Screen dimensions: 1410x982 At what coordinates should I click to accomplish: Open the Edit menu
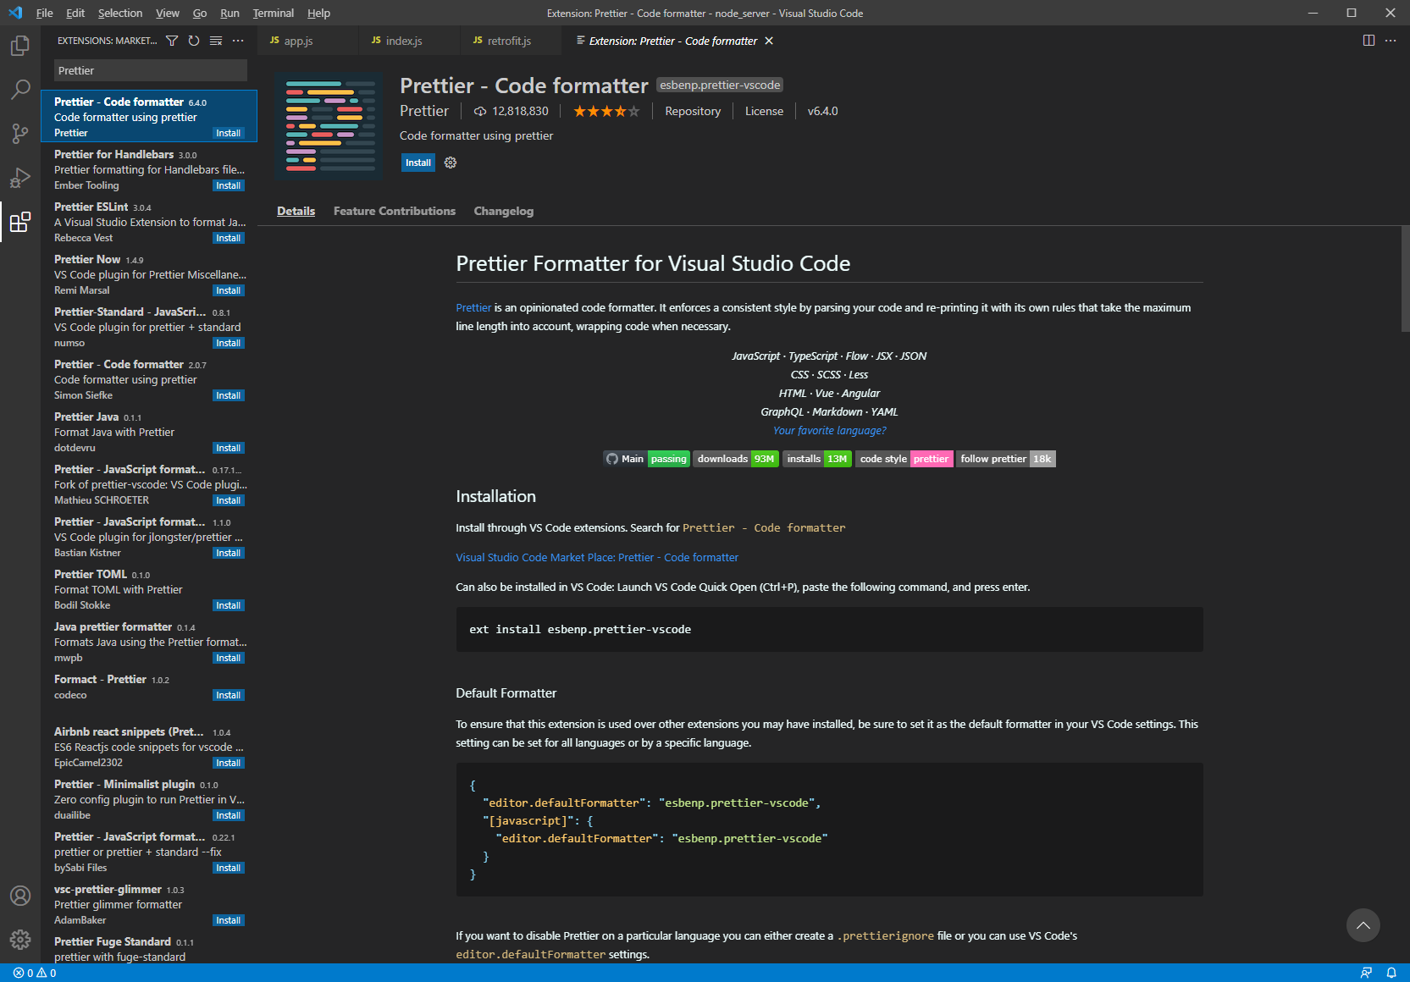click(75, 13)
